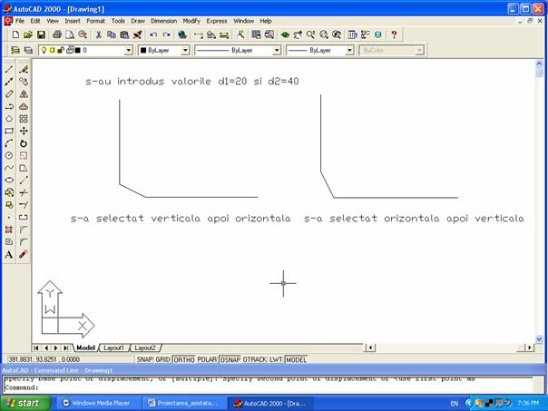Switch to the Layout1 tab
The height and width of the screenshot is (411, 548).
[113, 347]
